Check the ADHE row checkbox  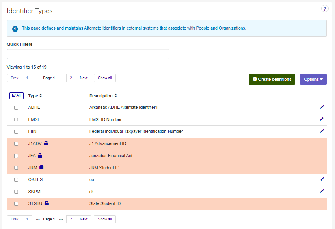16,108
